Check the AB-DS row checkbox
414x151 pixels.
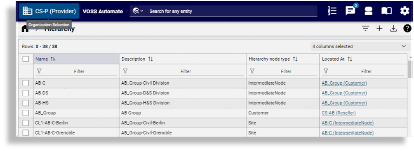(26, 93)
